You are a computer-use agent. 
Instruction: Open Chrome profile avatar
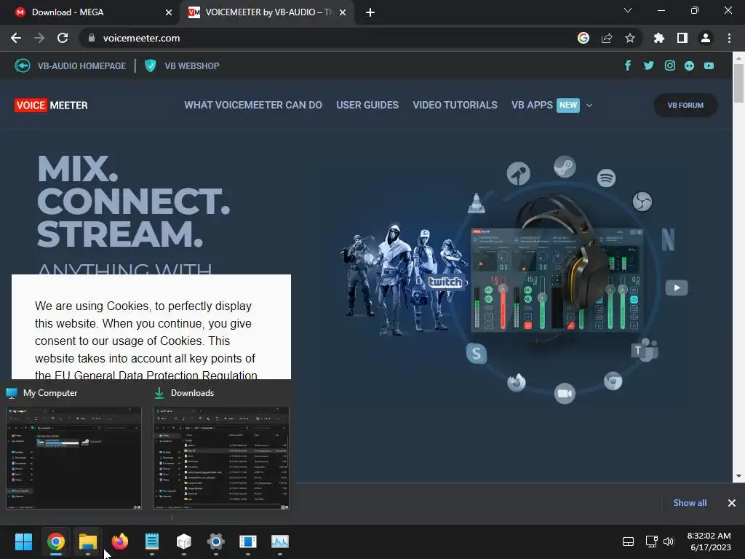tap(706, 38)
